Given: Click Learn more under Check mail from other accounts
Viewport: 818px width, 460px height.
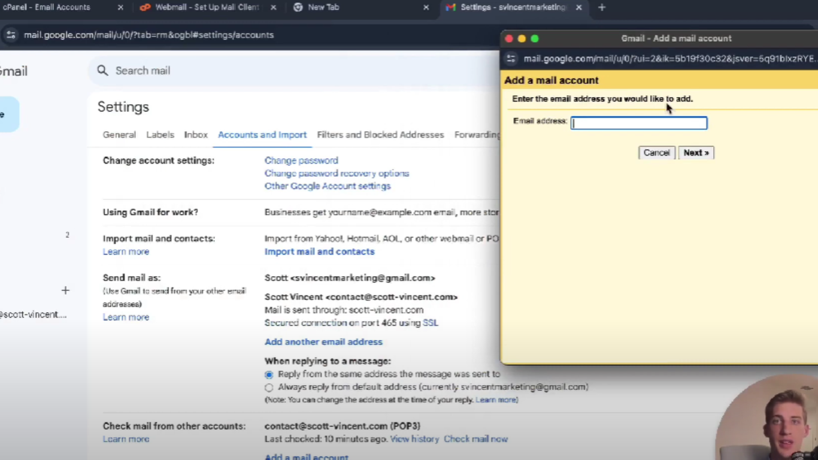Looking at the screenshot, I should pyautogui.click(x=126, y=439).
